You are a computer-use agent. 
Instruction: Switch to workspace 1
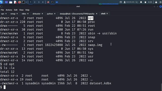31,2
